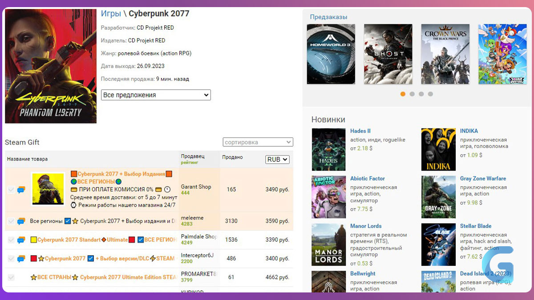The image size is (534, 300).
Task: Click the 'Hades II' title link
Action: [x=360, y=131]
